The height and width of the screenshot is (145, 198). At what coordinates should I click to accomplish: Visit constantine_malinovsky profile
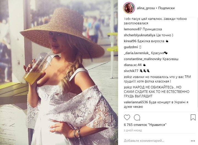coord(143,59)
